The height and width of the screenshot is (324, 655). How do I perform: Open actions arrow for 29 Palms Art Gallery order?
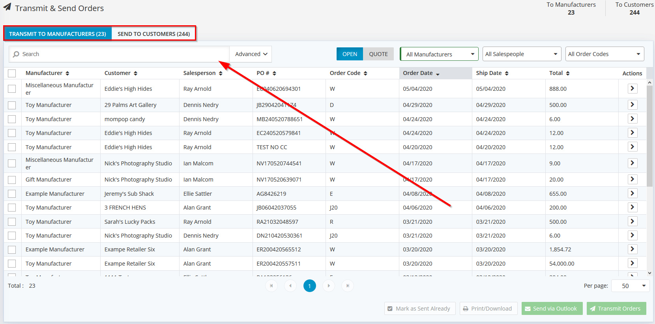[632, 105]
